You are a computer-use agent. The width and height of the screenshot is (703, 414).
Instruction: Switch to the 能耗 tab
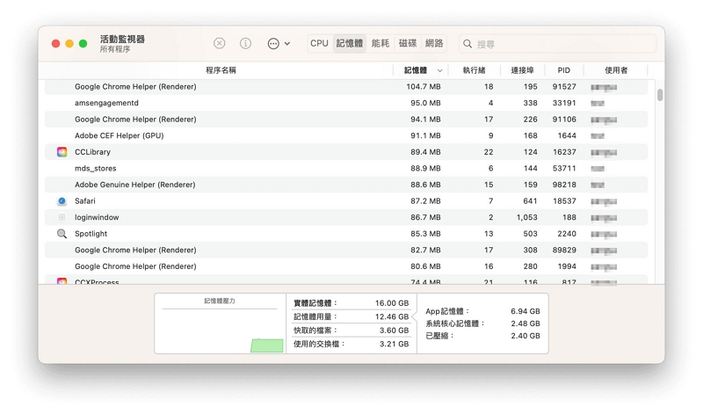380,43
